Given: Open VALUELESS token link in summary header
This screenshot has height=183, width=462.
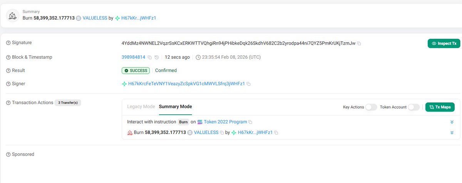Looking at the screenshot, I should coord(95,18).
